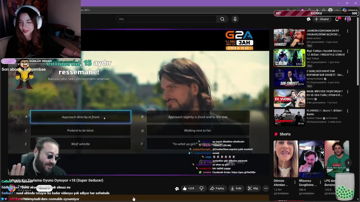Open the browser profile icon in toolbar

coord(330,10)
